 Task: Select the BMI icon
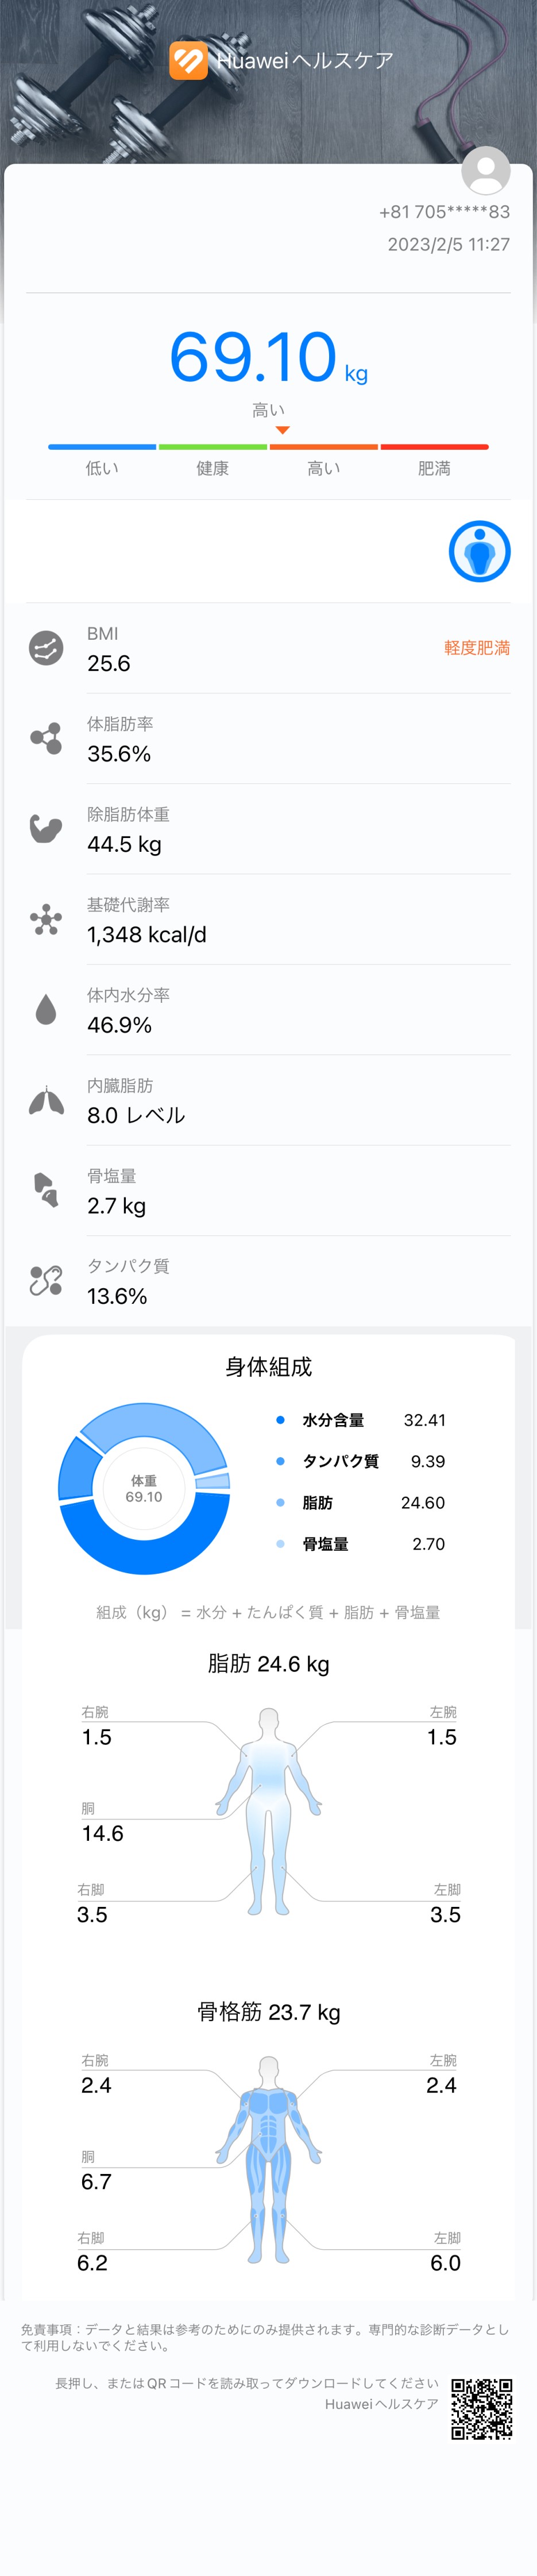[x=46, y=648]
